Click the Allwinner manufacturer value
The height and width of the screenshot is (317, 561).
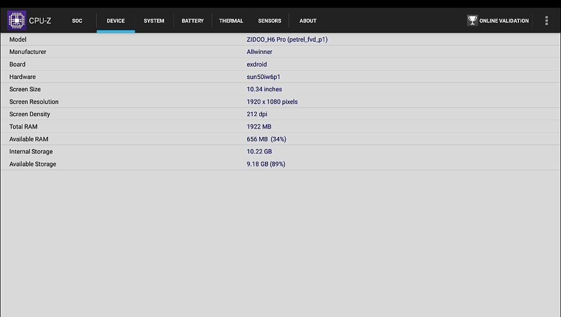(x=259, y=52)
